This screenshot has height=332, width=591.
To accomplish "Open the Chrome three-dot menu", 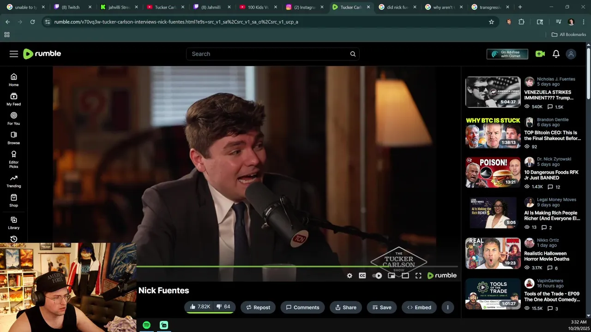I will tap(583, 22).
